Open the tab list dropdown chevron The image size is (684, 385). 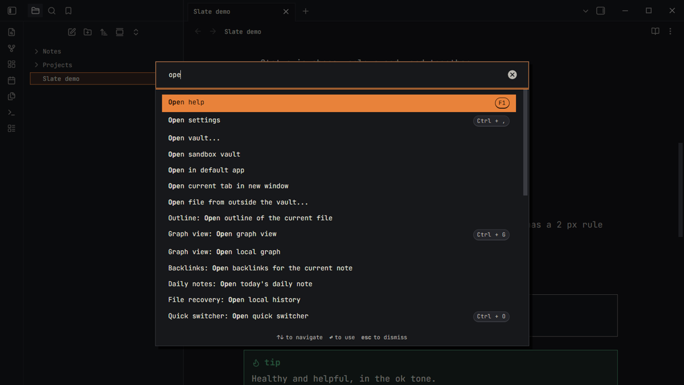pyautogui.click(x=585, y=11)
